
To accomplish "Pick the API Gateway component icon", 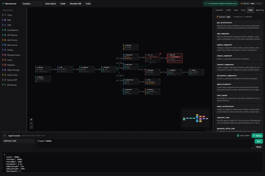I will tap(5, 35).
